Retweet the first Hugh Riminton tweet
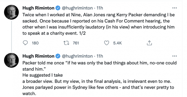187x97 pixels. [66, 43]
